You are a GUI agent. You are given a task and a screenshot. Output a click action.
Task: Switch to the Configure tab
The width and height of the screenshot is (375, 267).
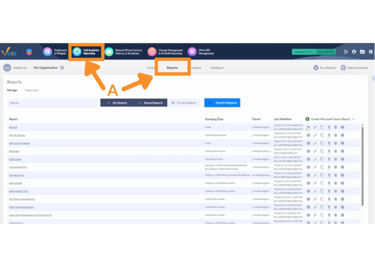tap(217, 68)
